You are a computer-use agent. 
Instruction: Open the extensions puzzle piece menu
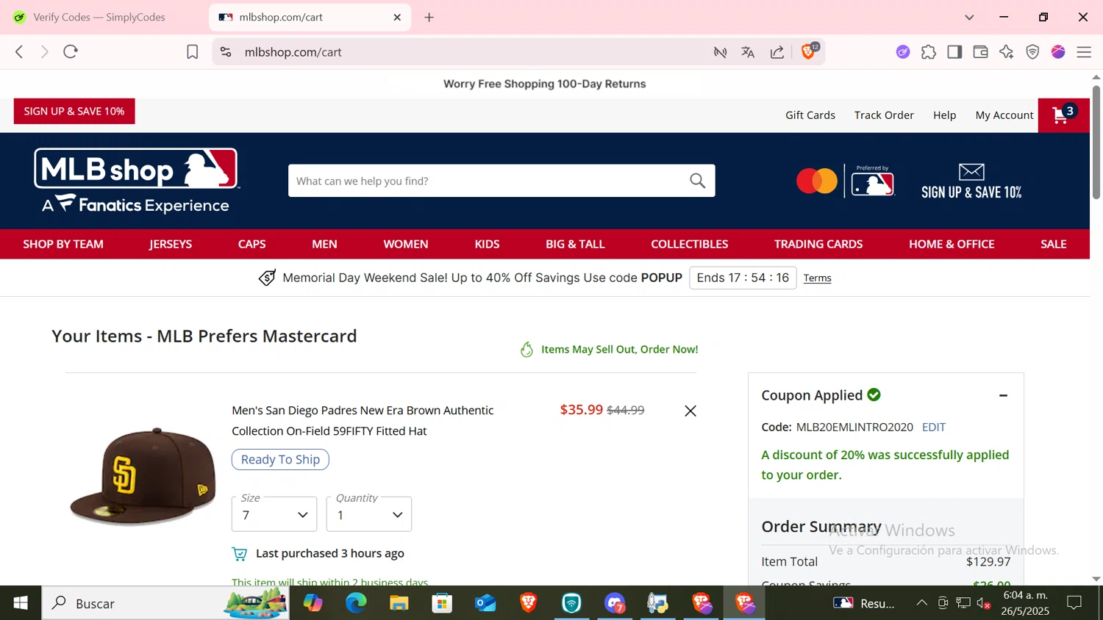pos(929,52)
